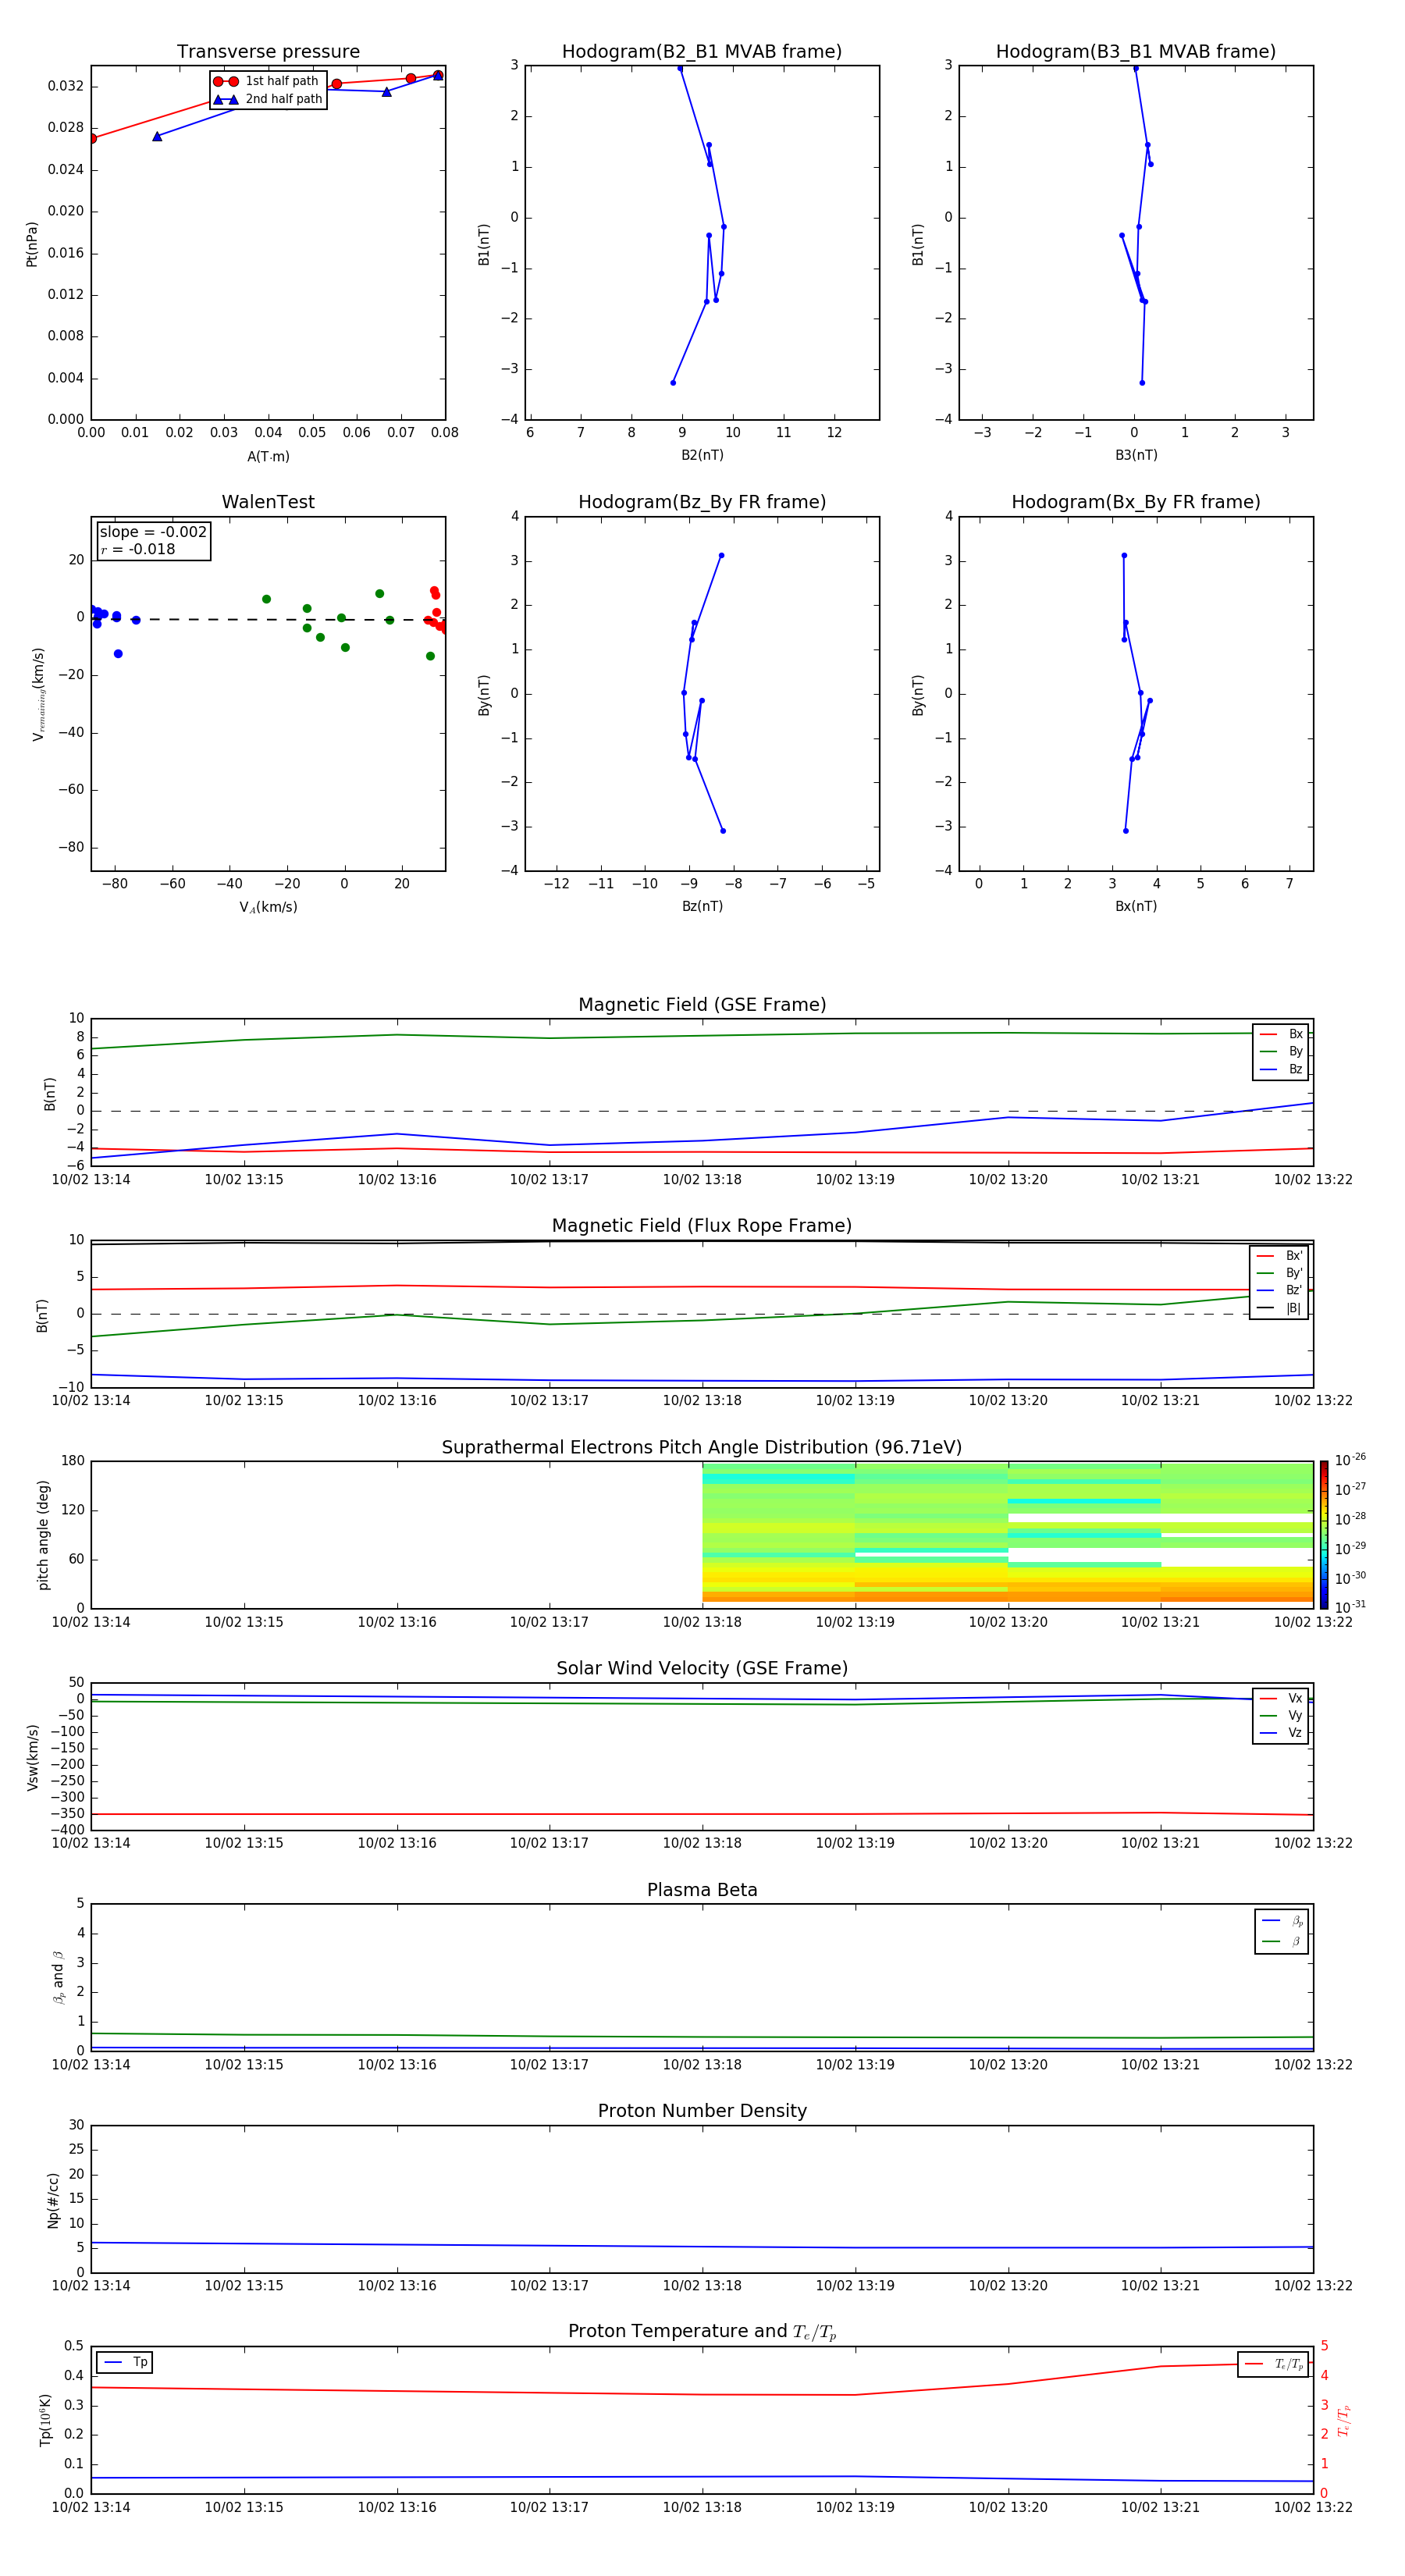Screen dimensions: 1405x2576
Task: Select the "Hodogram(B3_B1 MVAB frame)" title
Action: point(1136,52)
